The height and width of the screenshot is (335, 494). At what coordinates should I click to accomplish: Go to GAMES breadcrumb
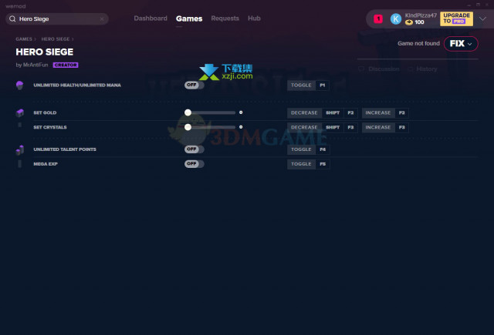tap(24, 39)
